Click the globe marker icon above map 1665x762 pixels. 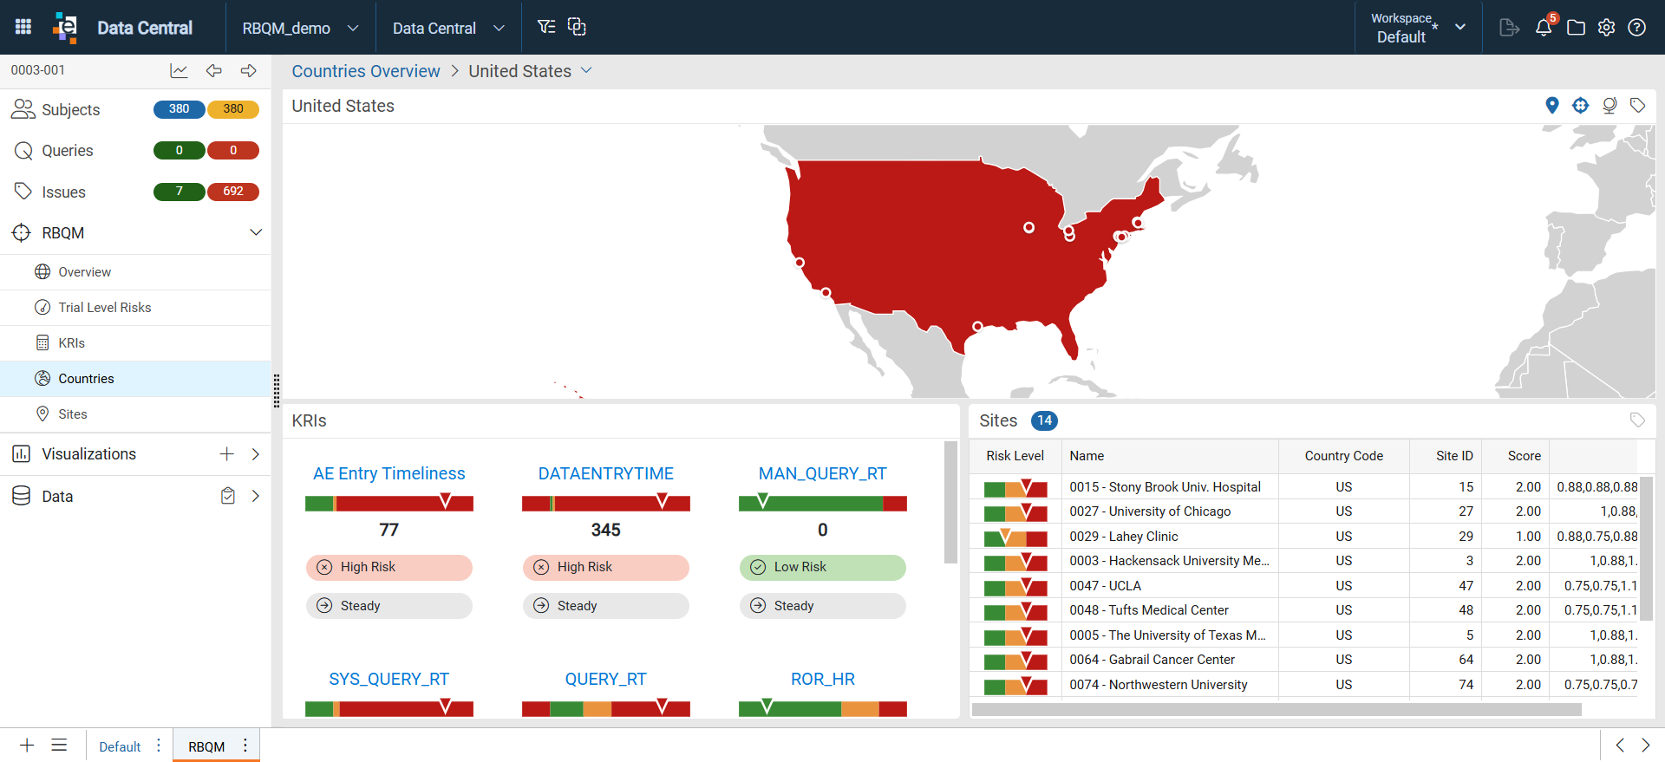(x=1609, y=105)
